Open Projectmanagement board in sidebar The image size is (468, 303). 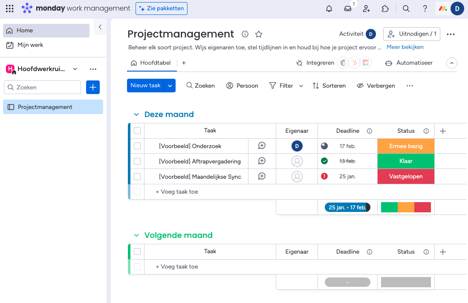[53, 107]
